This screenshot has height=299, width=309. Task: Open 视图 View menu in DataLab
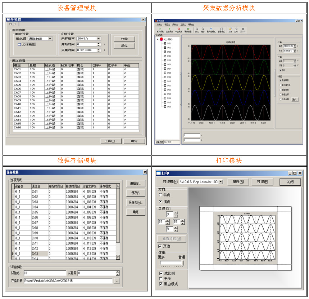tap(167, 25)
